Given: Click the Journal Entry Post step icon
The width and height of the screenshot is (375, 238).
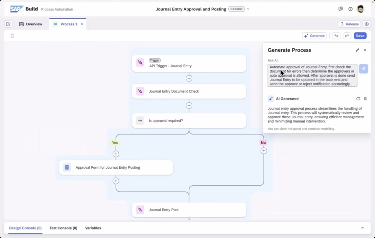Looking at the screenshot, I should 140,210.
